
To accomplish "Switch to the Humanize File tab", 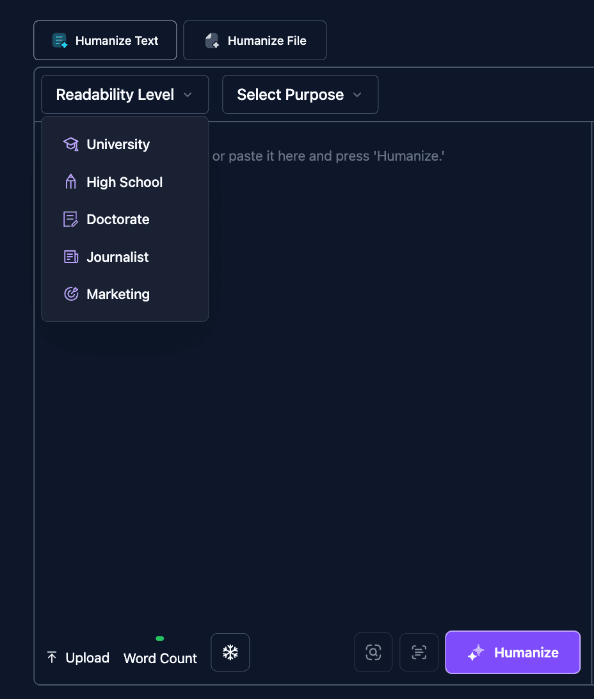I will coord(254,40).
